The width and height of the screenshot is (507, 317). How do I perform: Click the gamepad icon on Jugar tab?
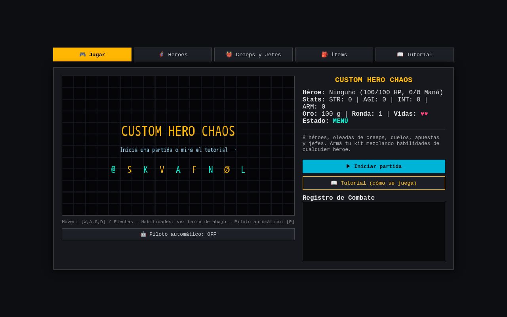pos(82,55)
